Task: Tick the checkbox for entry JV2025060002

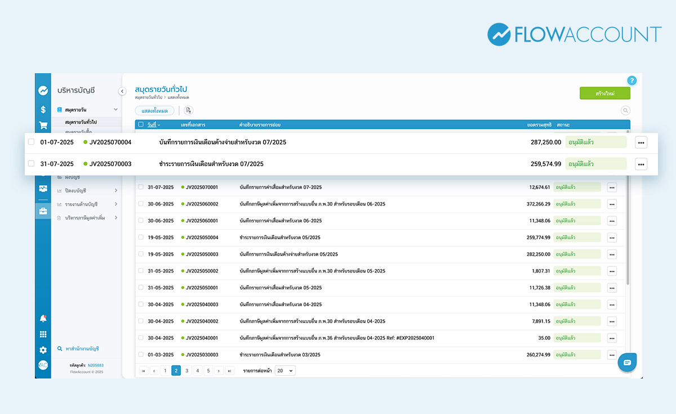Action: coord(141,204)
